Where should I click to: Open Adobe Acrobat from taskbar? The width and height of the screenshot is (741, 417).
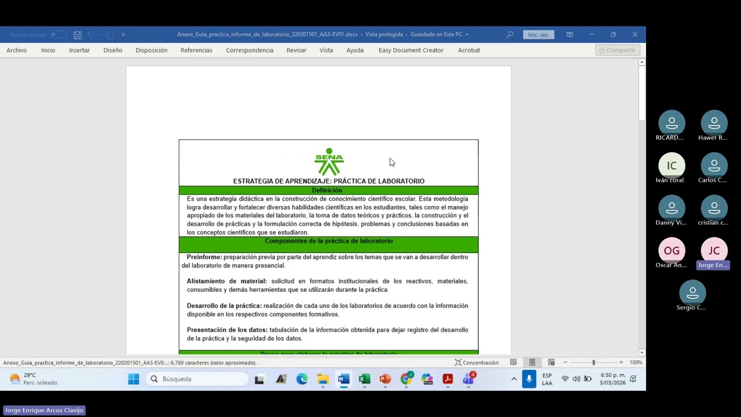tap(447, 379)
